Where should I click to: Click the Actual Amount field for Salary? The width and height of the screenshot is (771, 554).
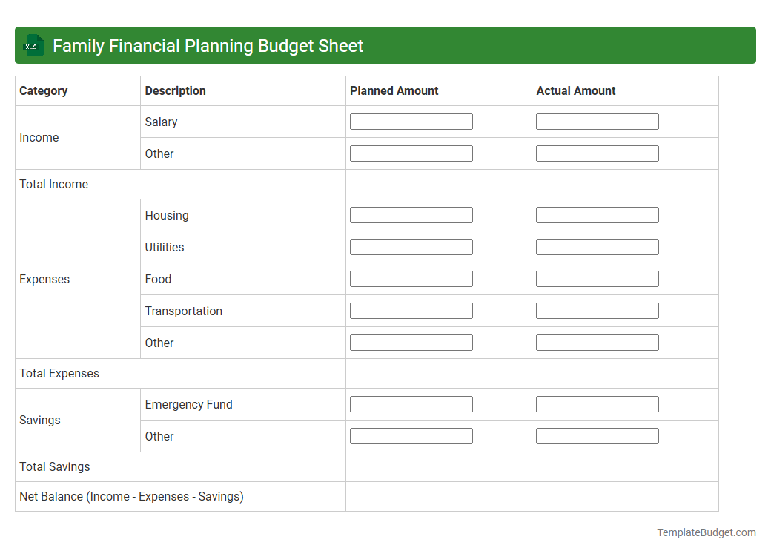tap(597, 121)
